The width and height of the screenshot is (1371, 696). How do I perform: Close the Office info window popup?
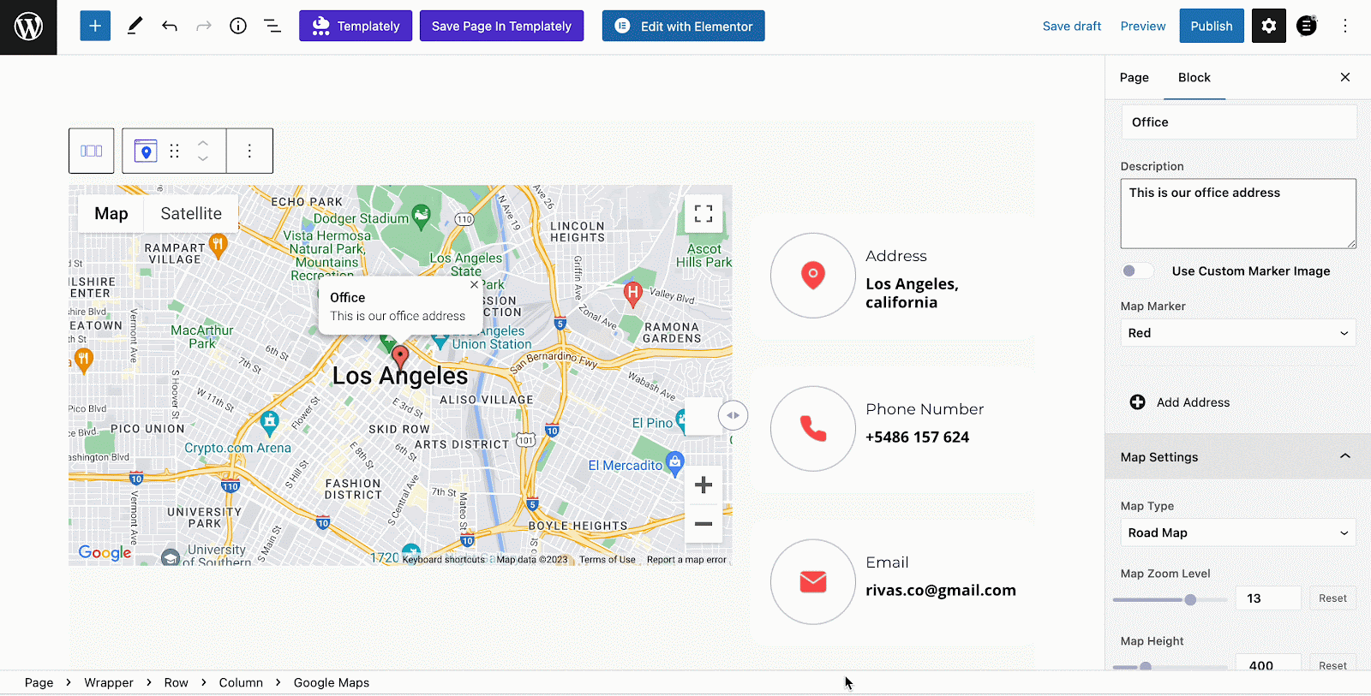[x=474, y=285]
